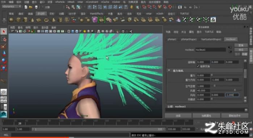This screenshot has width=253, height=138.
Task: Select by hierarchy mode icon
Action: [x=68, y=7]
